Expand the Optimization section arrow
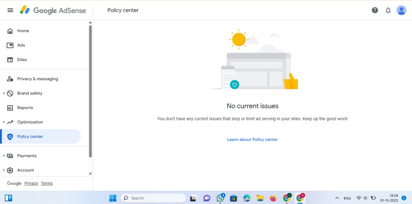The image size is (412, 204). pos(4,122)
